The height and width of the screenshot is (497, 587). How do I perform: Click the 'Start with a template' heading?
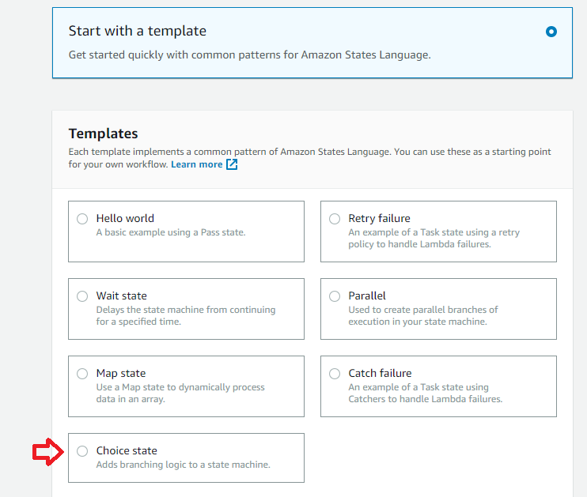pos(138,32)
